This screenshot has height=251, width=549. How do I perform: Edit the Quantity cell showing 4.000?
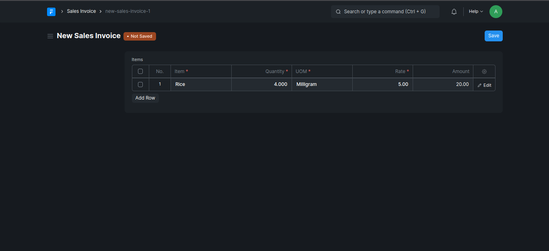(261, 84)
